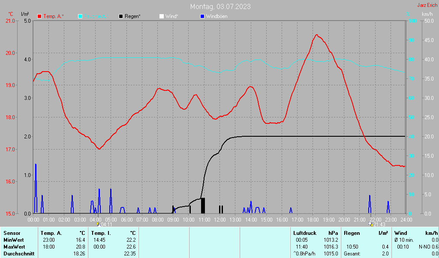Screen dimensions: 439x258
Task: Click the Temp. I. column header
Action: [101, 233]
